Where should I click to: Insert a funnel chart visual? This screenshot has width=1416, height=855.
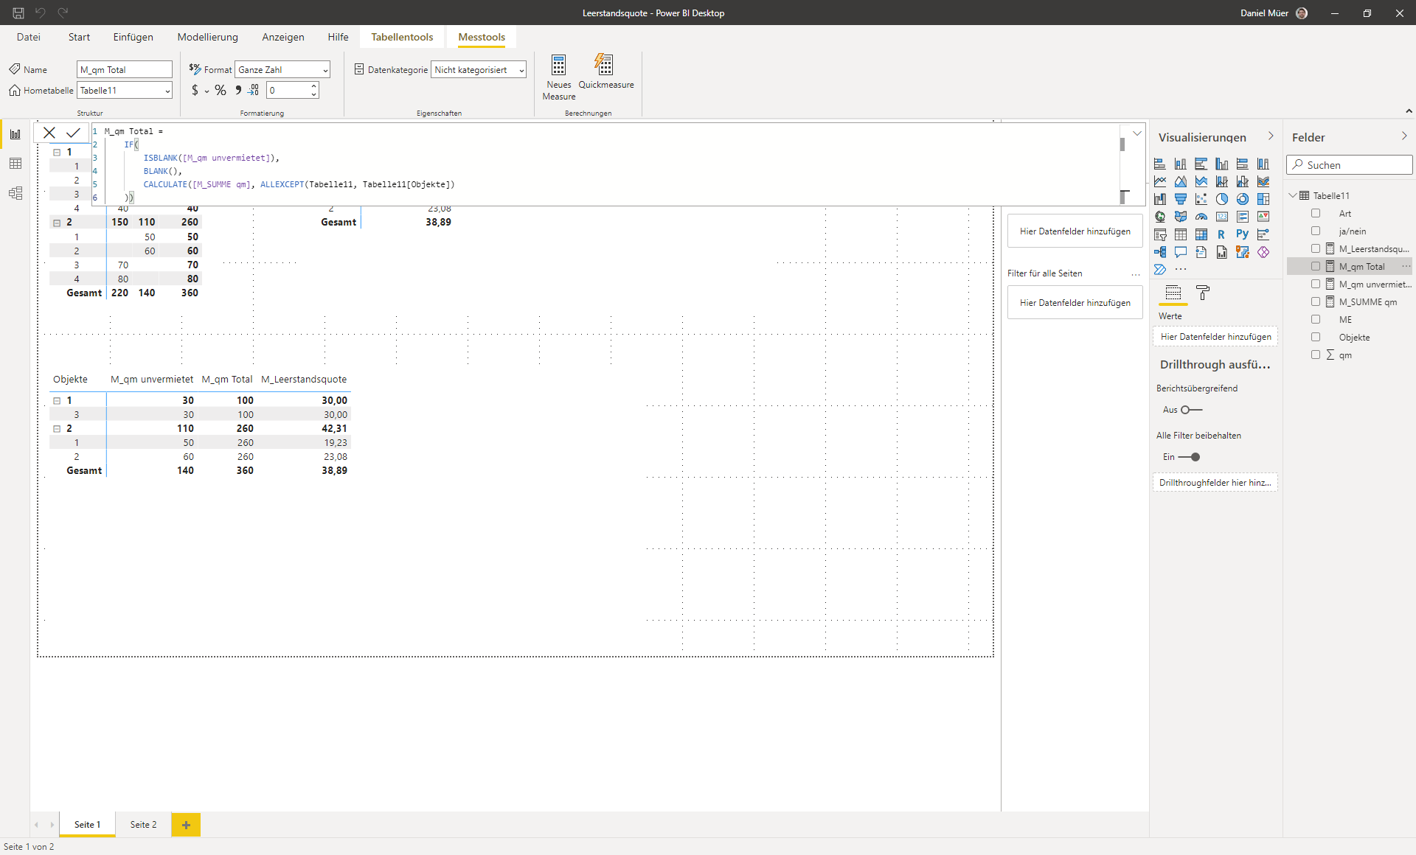pyautogui.click(x=1181, y=199)
